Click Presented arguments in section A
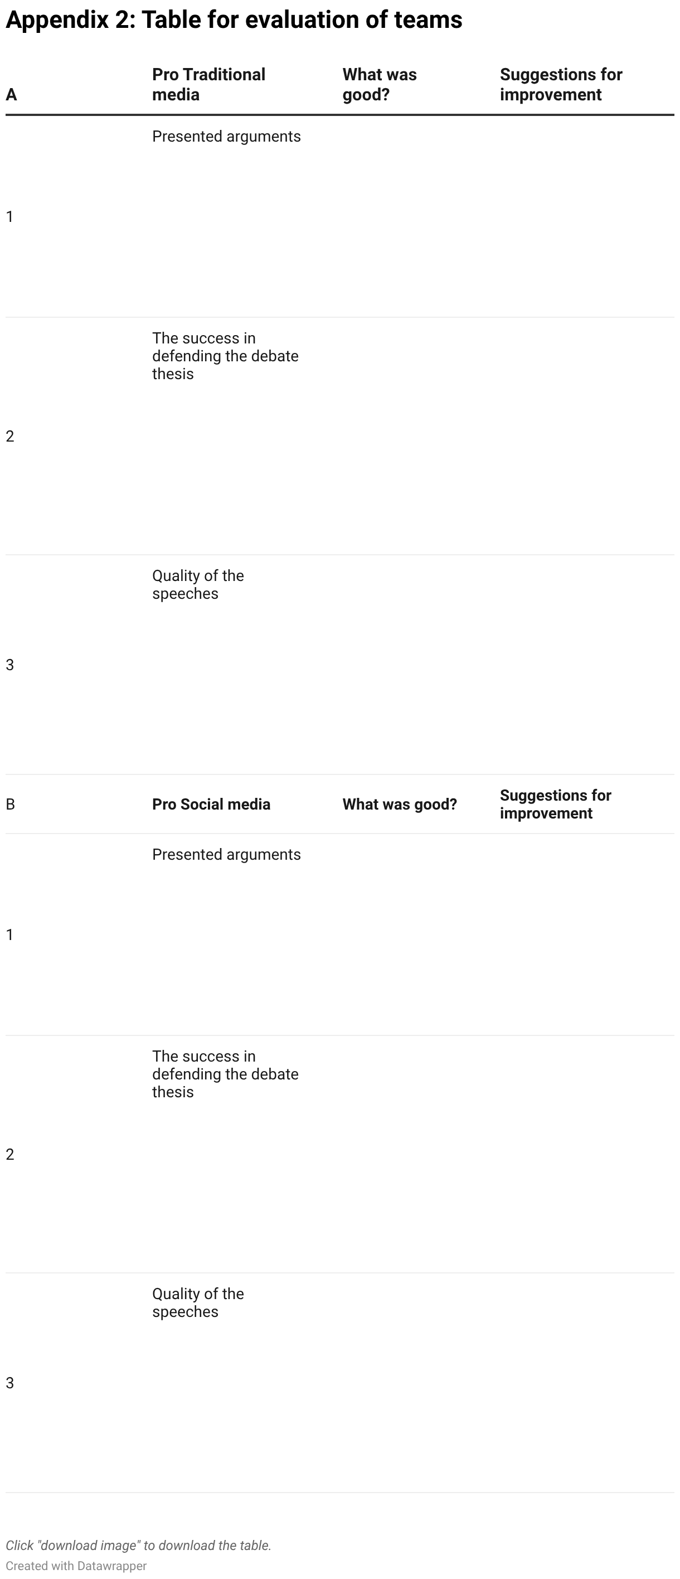 pos(226,136)
